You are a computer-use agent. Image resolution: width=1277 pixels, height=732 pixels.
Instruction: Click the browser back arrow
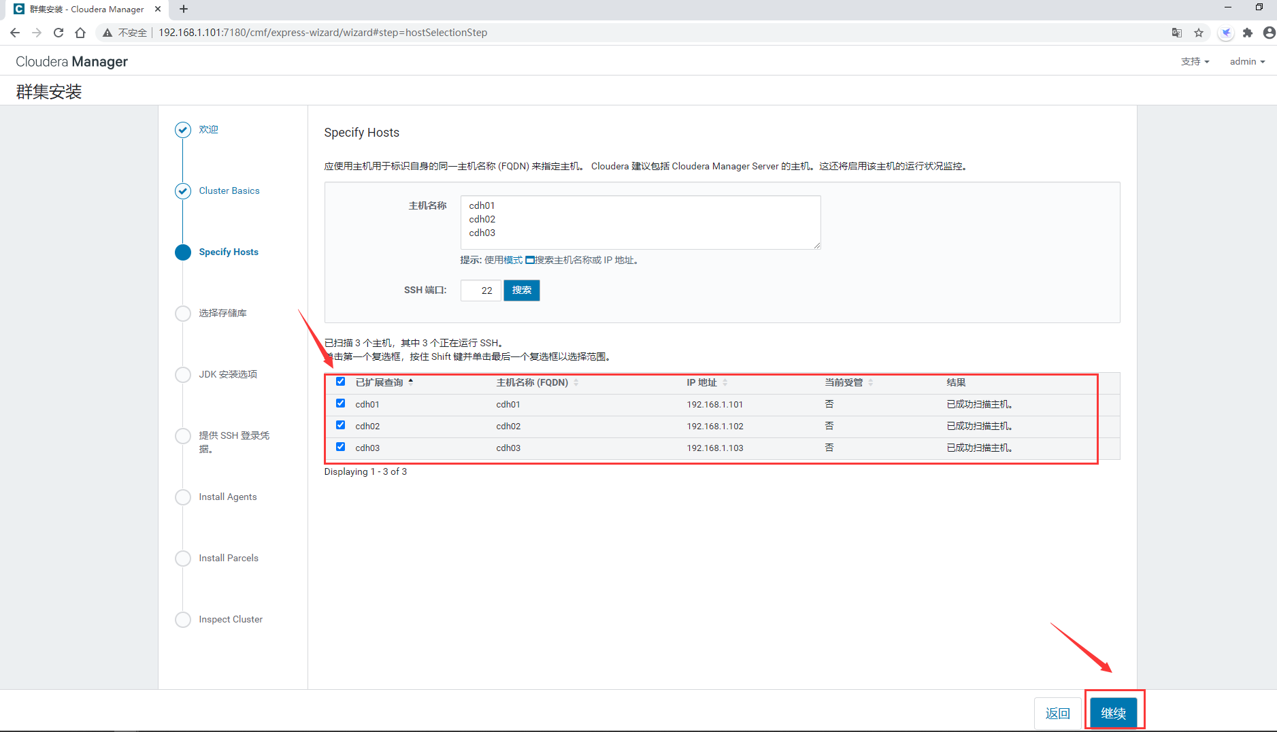[15, 33]
